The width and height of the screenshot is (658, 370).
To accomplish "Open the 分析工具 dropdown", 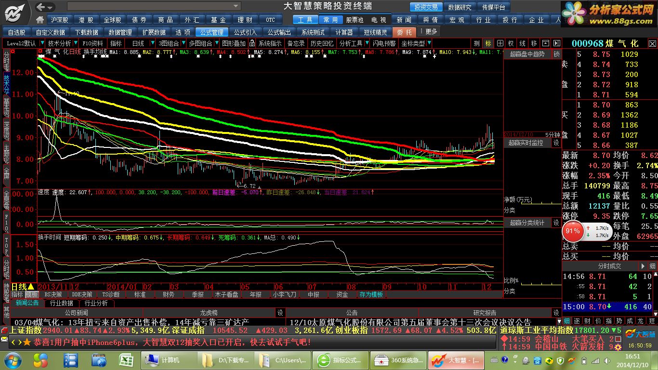I will click(367, 43).
